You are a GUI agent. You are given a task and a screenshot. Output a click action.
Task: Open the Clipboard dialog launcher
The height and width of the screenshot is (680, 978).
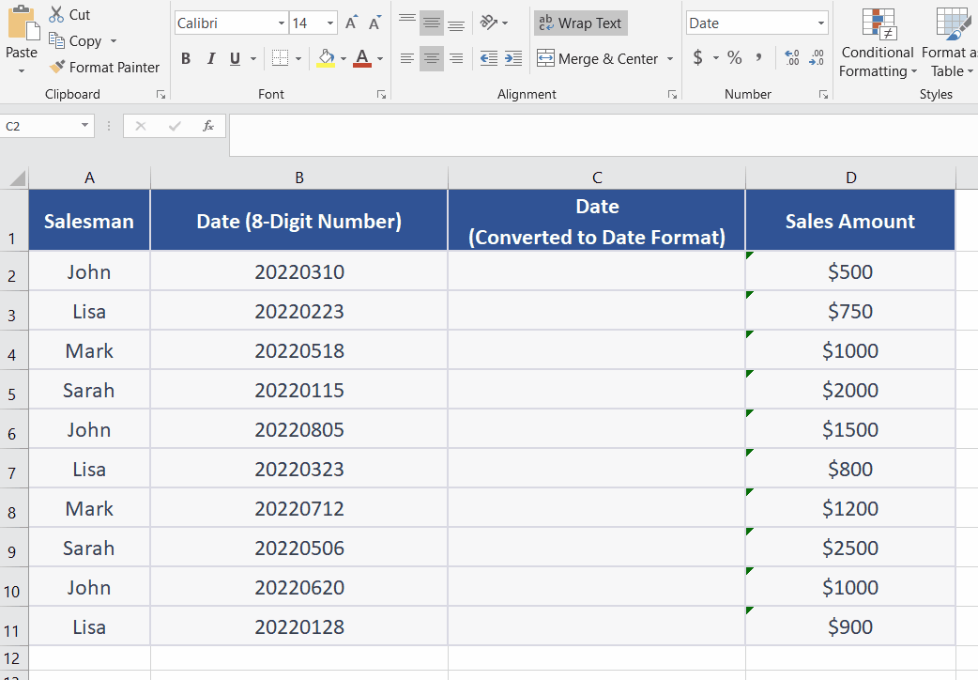tap(160, 95)
